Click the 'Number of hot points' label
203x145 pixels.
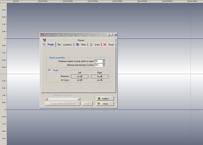click(x=63, y=95)
